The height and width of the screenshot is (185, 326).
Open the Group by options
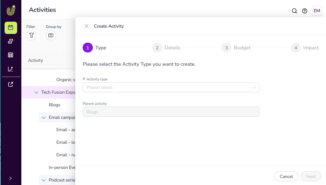pos(51,35)
